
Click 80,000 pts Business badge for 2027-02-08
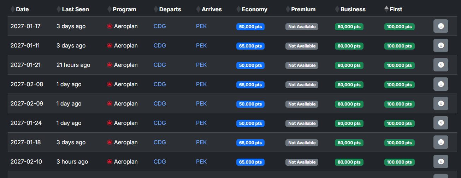tap(349, 85)
